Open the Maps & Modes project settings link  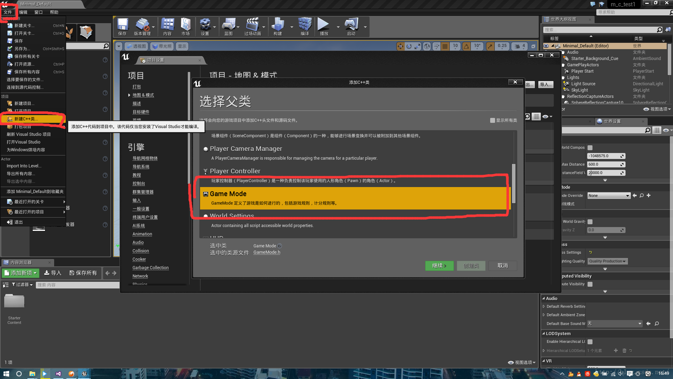[143, 95]
